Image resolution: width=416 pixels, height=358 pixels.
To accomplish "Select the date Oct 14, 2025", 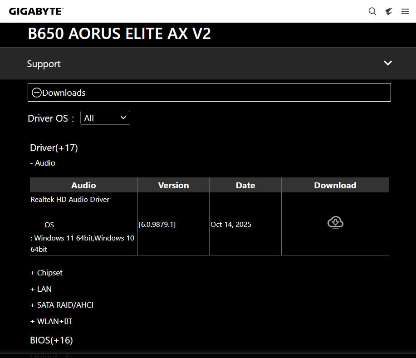I will 231,225.
